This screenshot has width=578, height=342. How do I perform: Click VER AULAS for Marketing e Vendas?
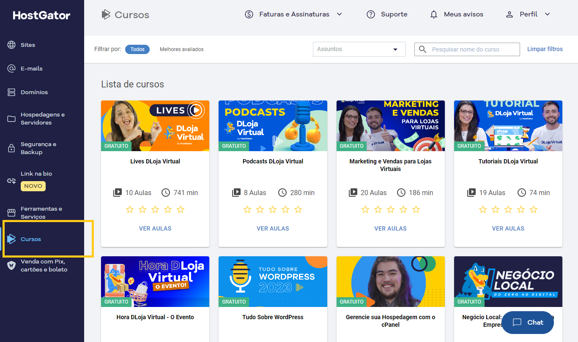tap(391, 228)
